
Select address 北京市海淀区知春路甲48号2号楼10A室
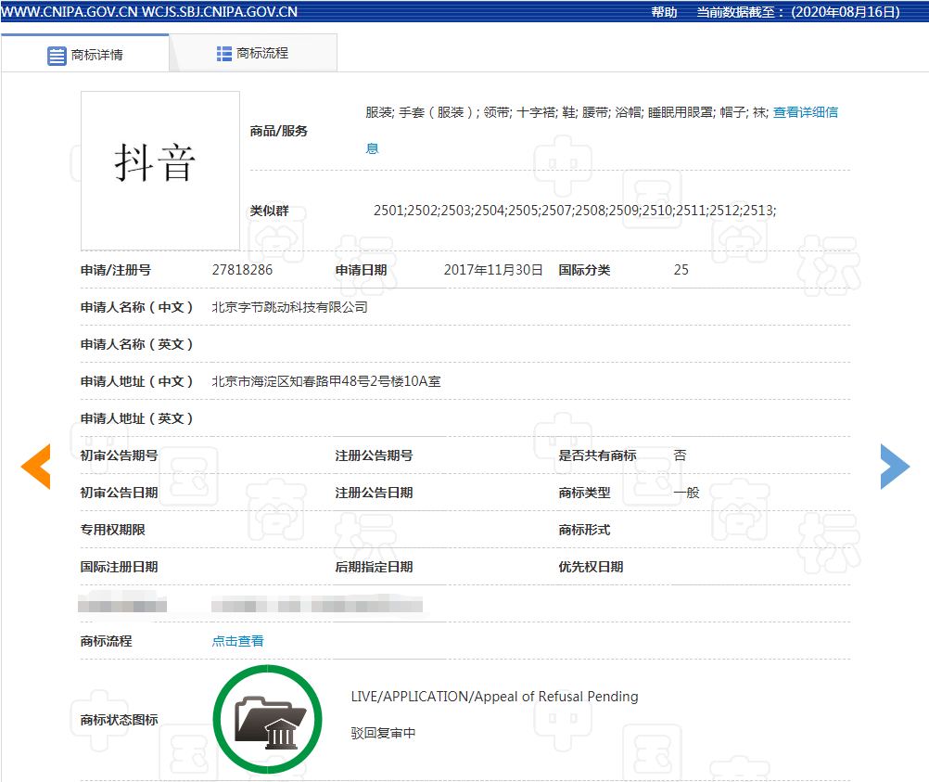(326, 381)
